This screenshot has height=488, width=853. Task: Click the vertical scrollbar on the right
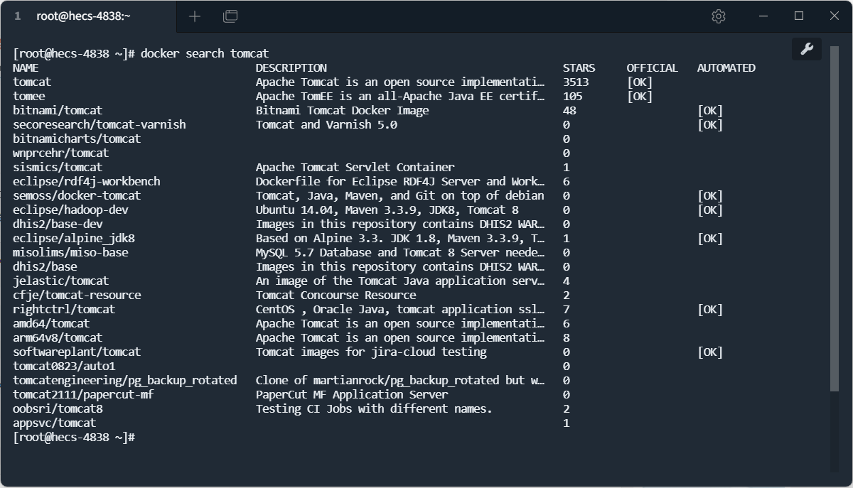(835, 213)
